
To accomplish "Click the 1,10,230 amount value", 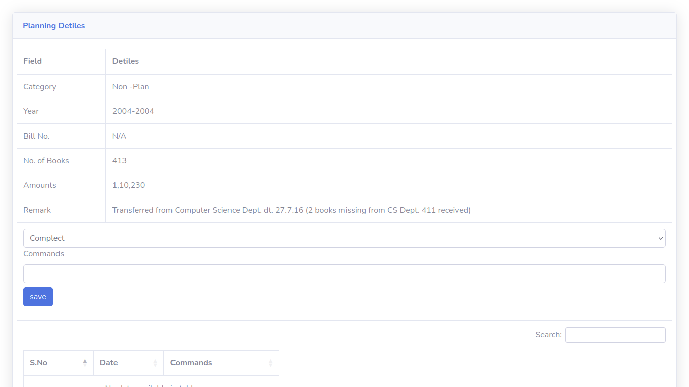I will coord(129,185).
